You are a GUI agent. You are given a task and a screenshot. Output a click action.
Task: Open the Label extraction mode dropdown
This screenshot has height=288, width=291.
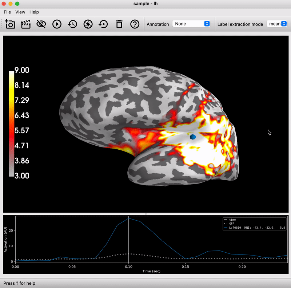[277, 24]
